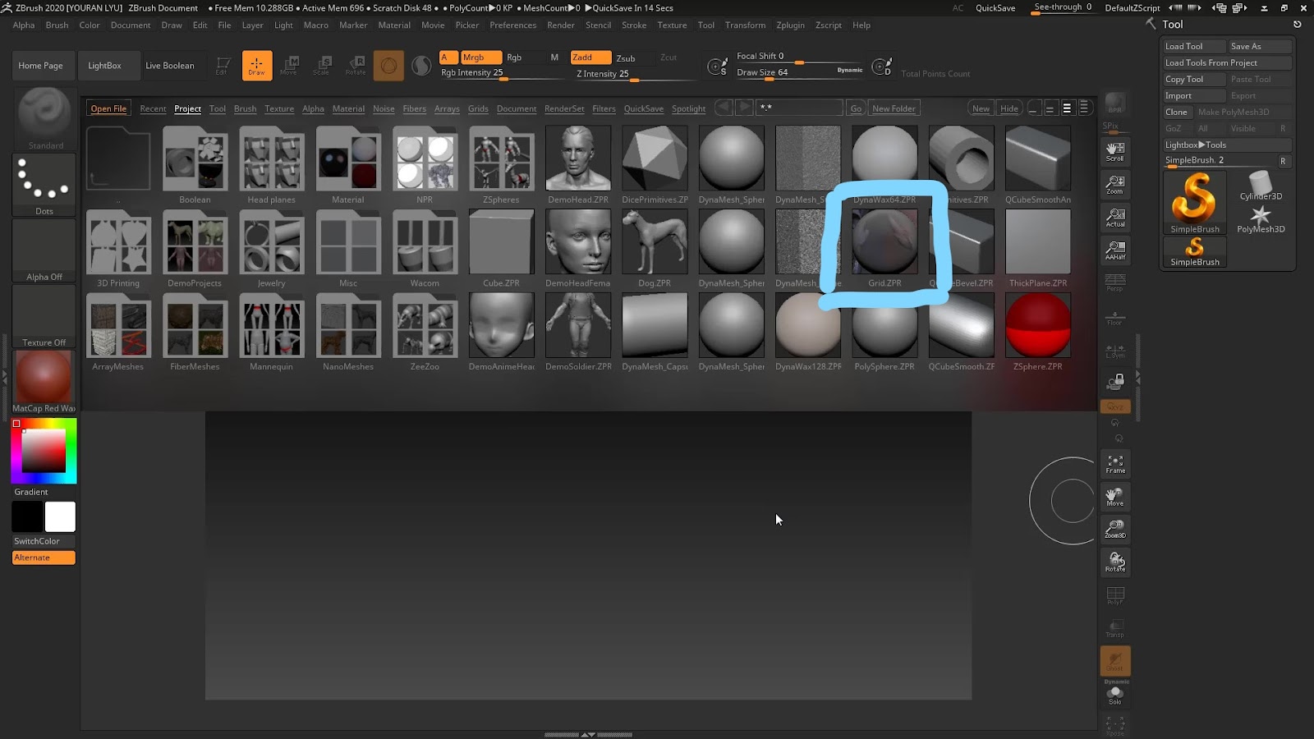The image size is (1314, 739).
Task: Click the orange Gizmo 3D icon beside Rotate
Action: 388,66
